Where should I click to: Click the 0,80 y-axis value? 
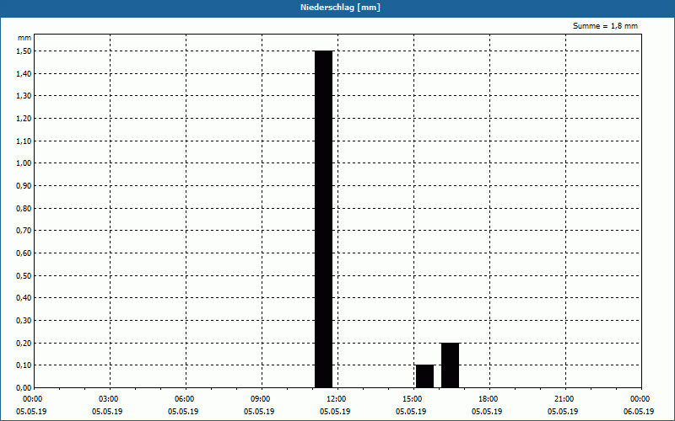point(24,208)
